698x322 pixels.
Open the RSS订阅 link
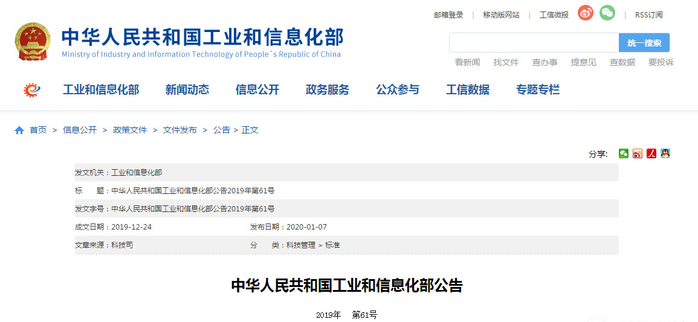pyautogui.click(x=648, y=15)
